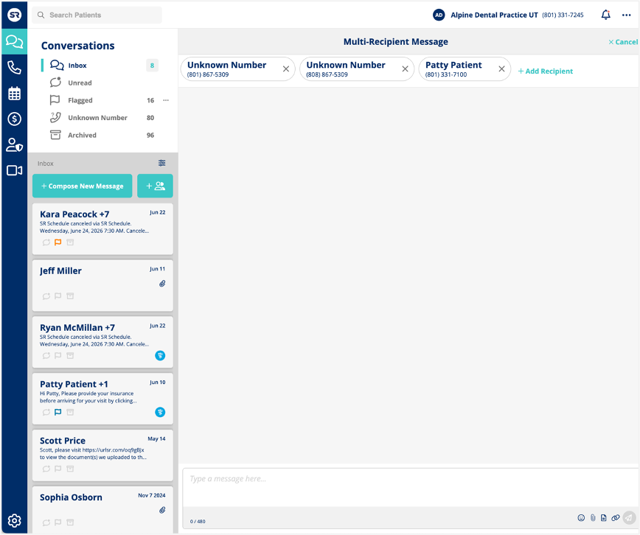The width and height of the screenshot is (640, 535).
Task: Focus the Search Patients field
Action: click(x=97, y=15)
